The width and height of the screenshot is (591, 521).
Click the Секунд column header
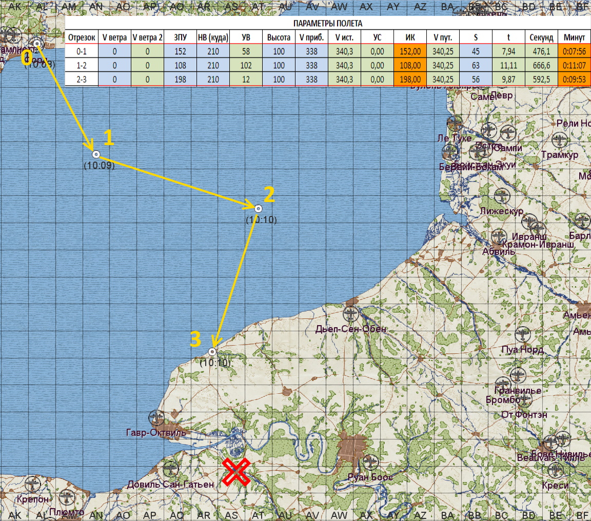tap(541, 37)
